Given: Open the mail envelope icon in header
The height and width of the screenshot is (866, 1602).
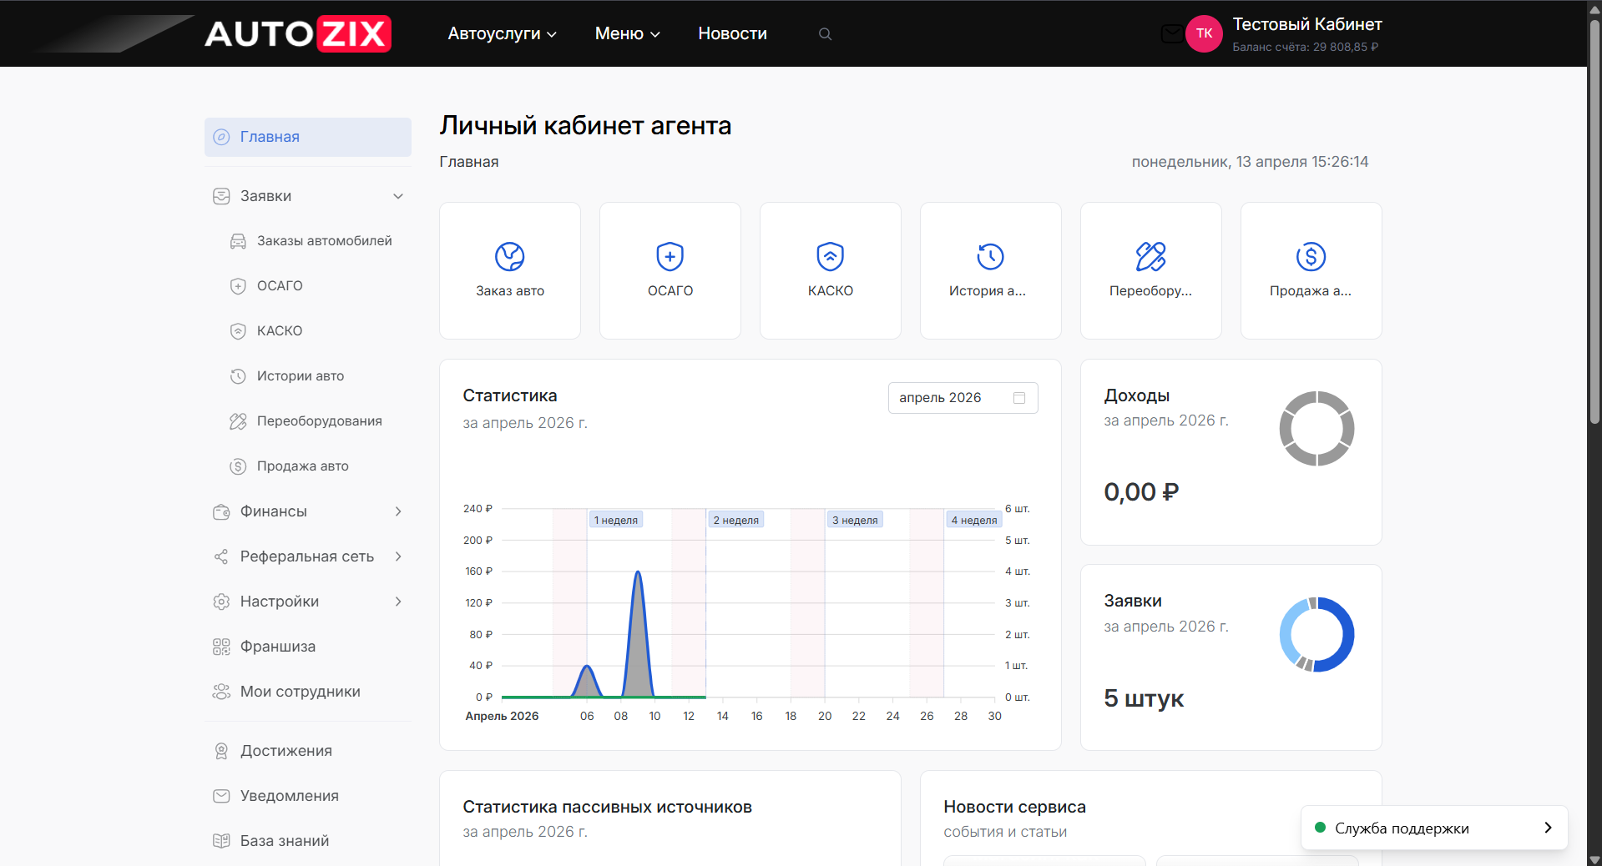Looking at the screenshot, I should tap(1171, 33).
